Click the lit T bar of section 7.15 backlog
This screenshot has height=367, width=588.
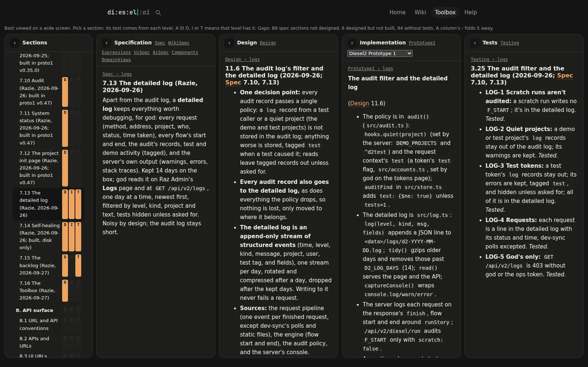pos(78,265)
